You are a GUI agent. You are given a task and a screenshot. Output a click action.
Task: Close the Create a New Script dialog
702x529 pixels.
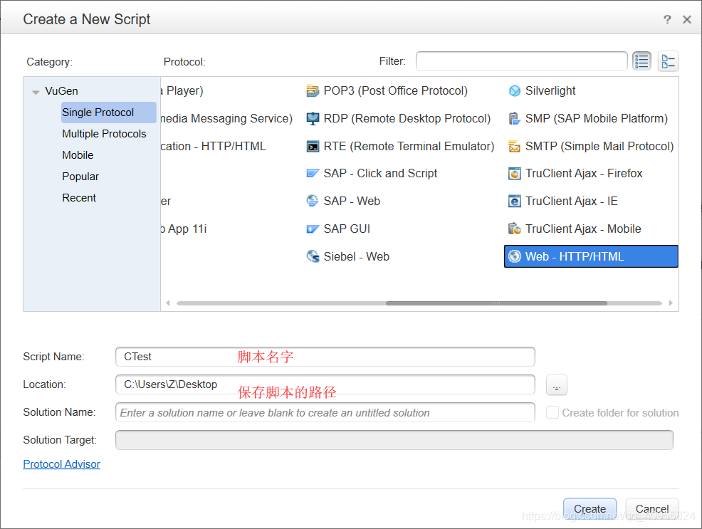click(687, 19)
